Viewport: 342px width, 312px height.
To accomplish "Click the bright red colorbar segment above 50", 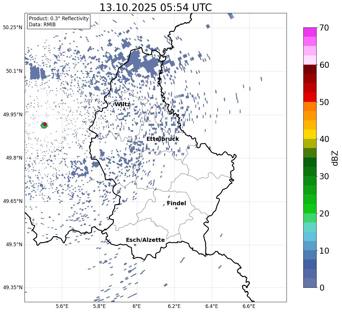I will [x=310, y=97].
